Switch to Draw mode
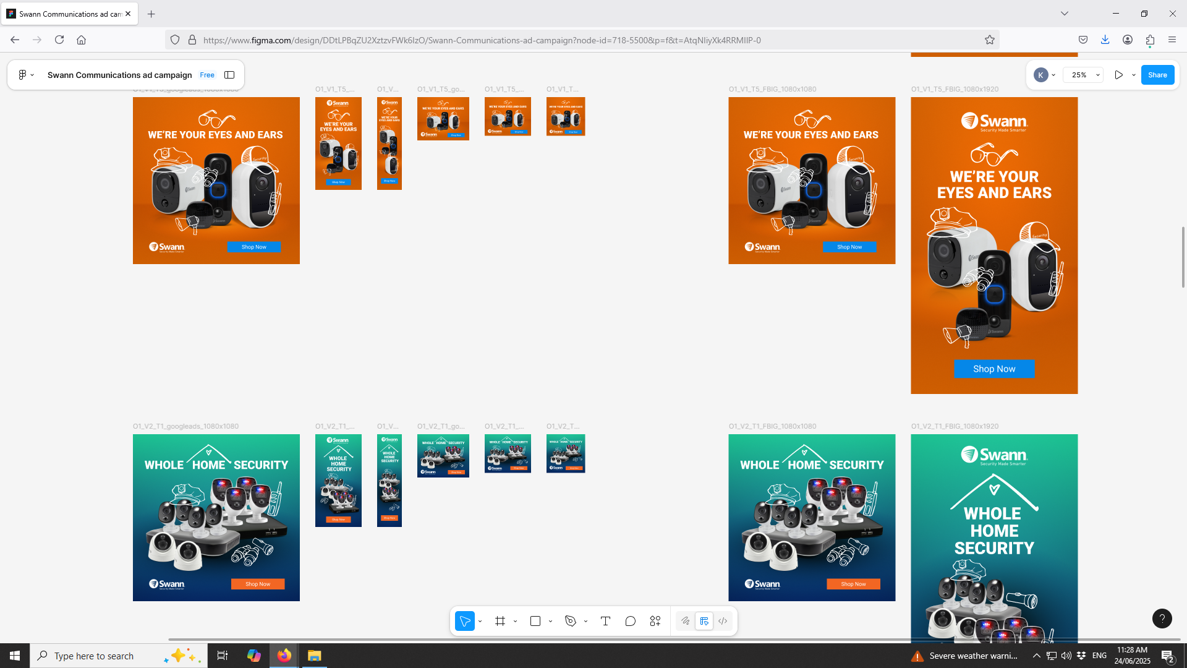Screen dimensions: 1187x668 coord(686,621)
